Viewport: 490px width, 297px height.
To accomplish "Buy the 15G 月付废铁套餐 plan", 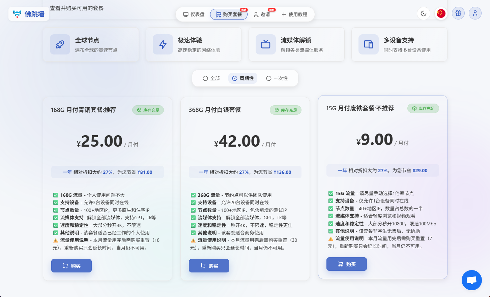I will pos(347,264).
